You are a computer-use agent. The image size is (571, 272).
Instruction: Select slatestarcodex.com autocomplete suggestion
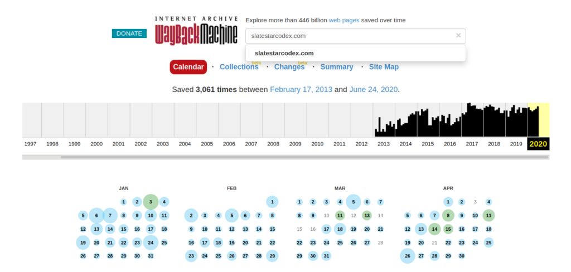point(355,53)
